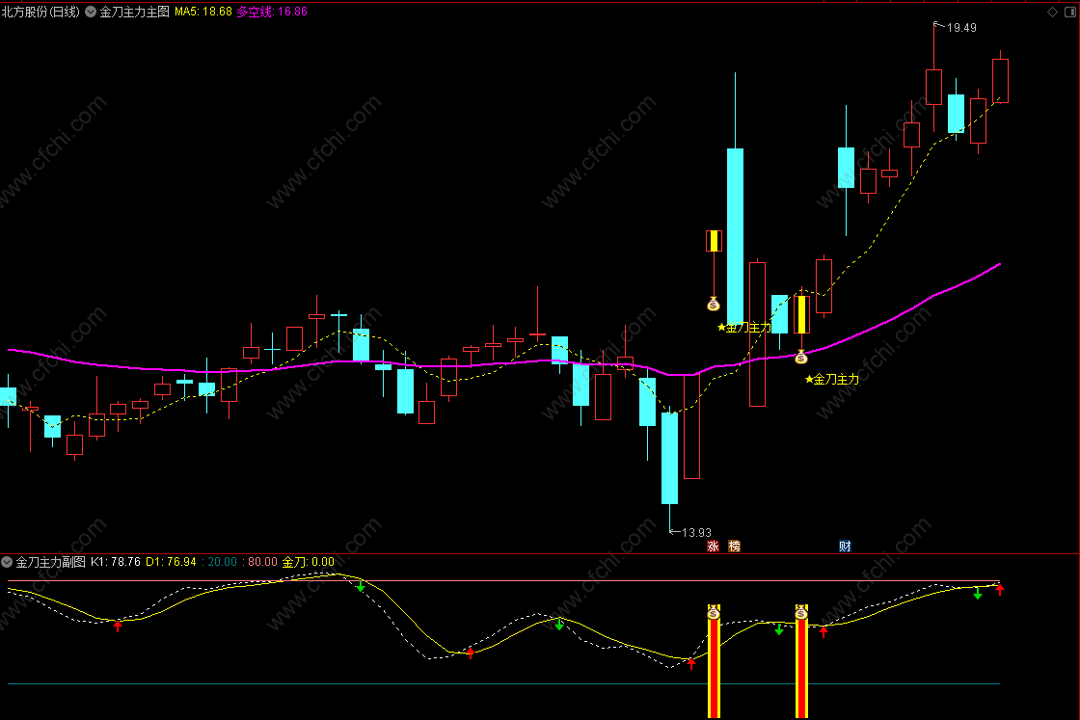The height and width of the screenshot is (720, 1080).
Task: Click the D1: 76.94 value
Action: (x=171, y=562)
